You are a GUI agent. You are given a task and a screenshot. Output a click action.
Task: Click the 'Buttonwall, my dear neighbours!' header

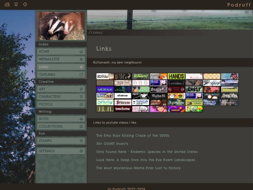117,62
